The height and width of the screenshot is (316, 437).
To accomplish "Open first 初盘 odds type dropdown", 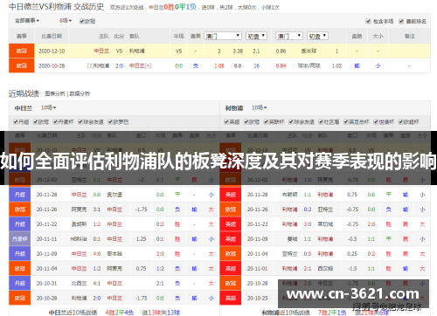I will [x=256, y=36].
